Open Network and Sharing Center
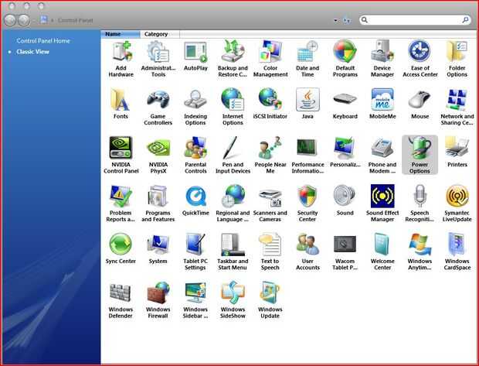479x366 pixels. pos(457,108)
